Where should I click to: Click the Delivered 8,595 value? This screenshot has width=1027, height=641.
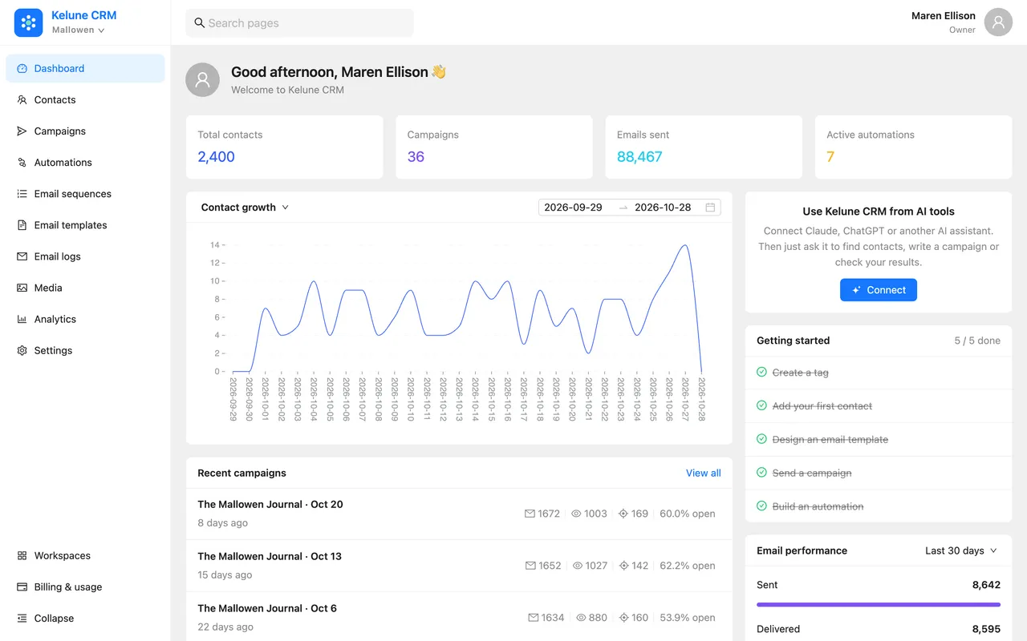point(986,629)
